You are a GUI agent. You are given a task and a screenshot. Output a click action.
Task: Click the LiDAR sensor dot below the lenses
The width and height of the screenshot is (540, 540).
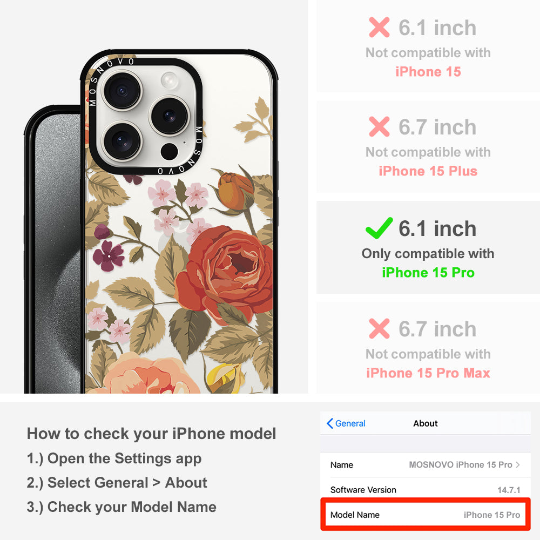pyautogui.click(x=169, y=151)
